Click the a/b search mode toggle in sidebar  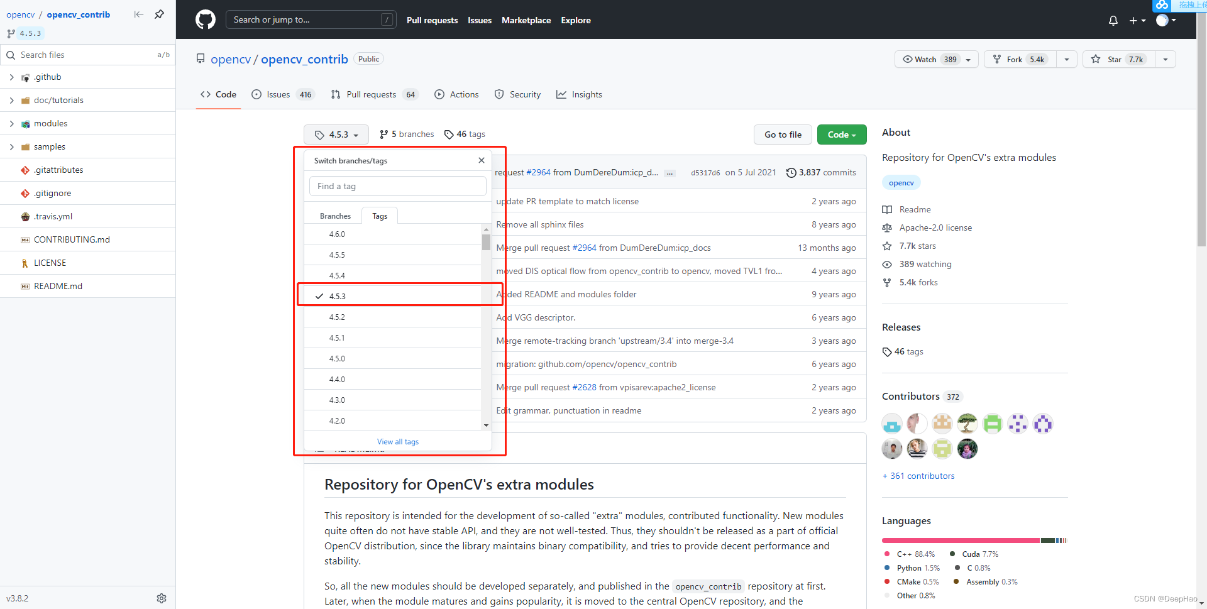163,55
